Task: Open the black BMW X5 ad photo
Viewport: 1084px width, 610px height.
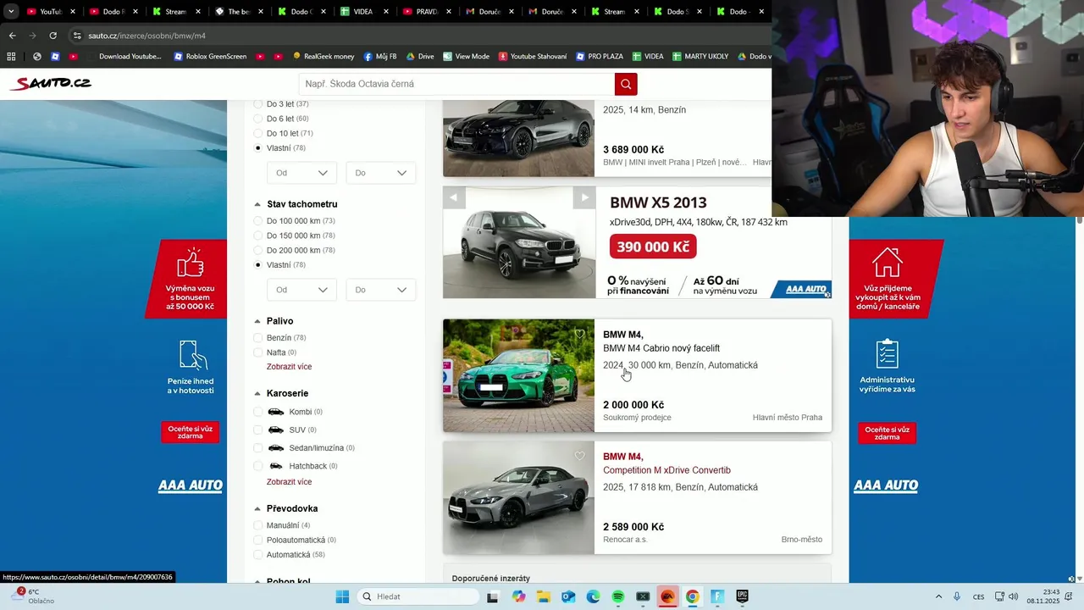Action: 518,243
